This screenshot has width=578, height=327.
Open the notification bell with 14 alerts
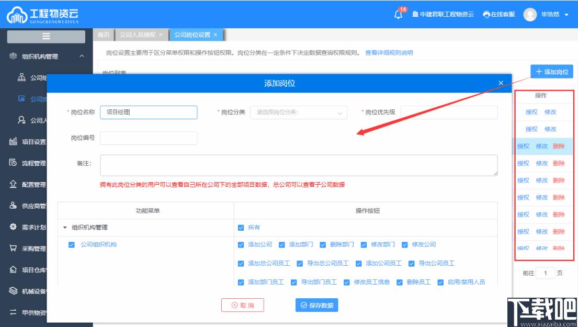pyautogui.click(x=398, y=14)
